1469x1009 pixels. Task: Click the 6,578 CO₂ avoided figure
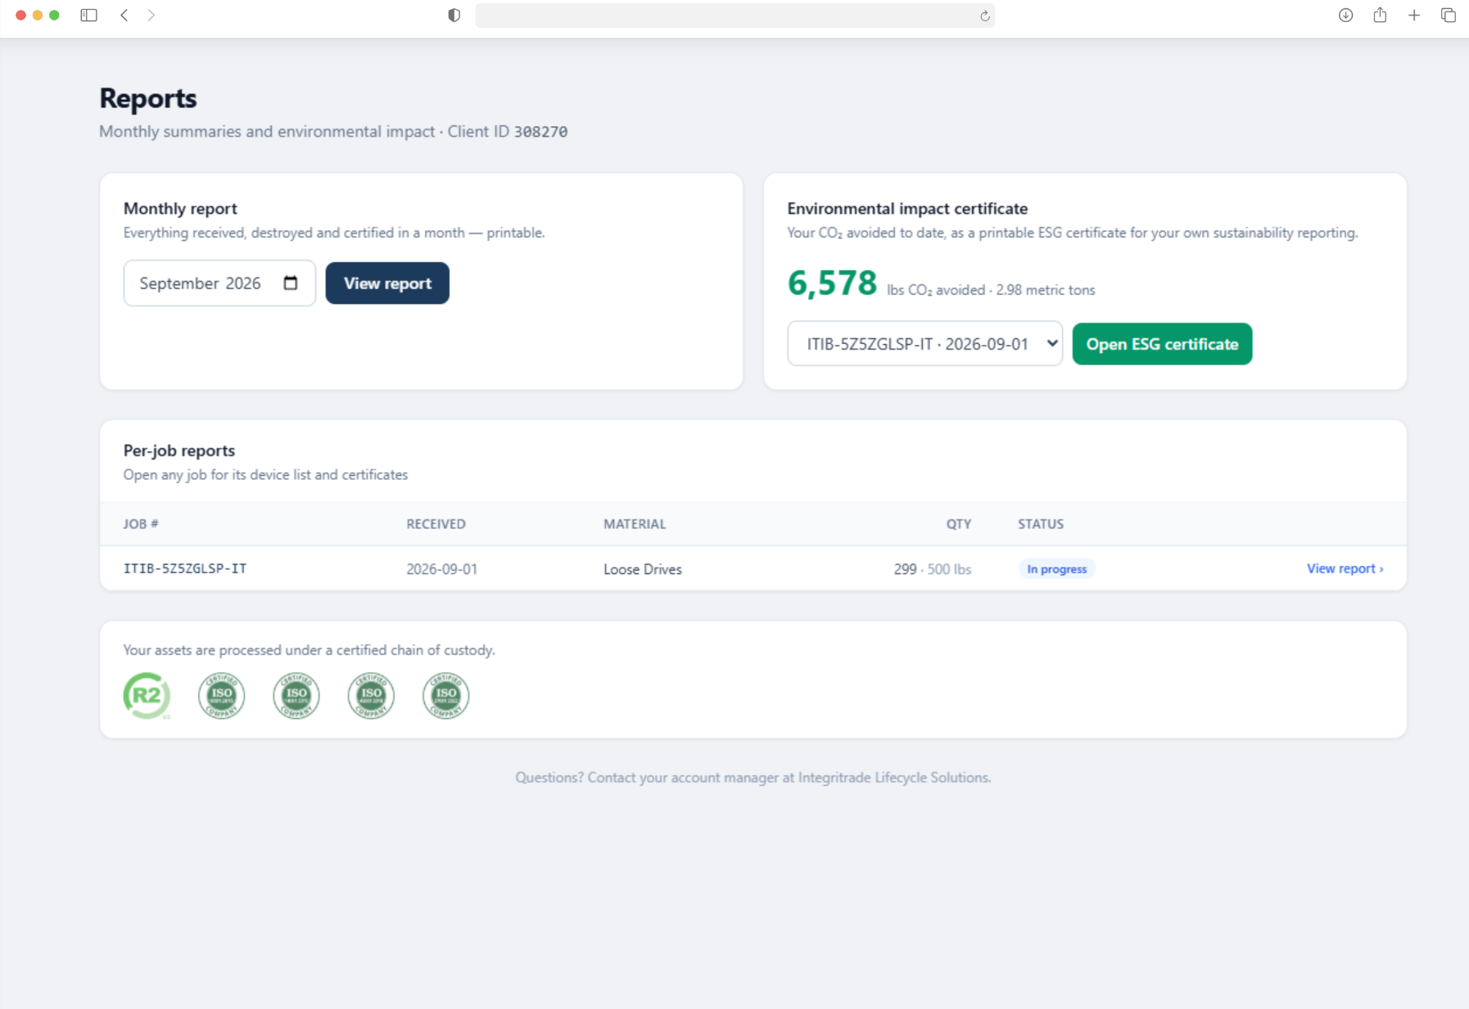(x=832, y=283)
